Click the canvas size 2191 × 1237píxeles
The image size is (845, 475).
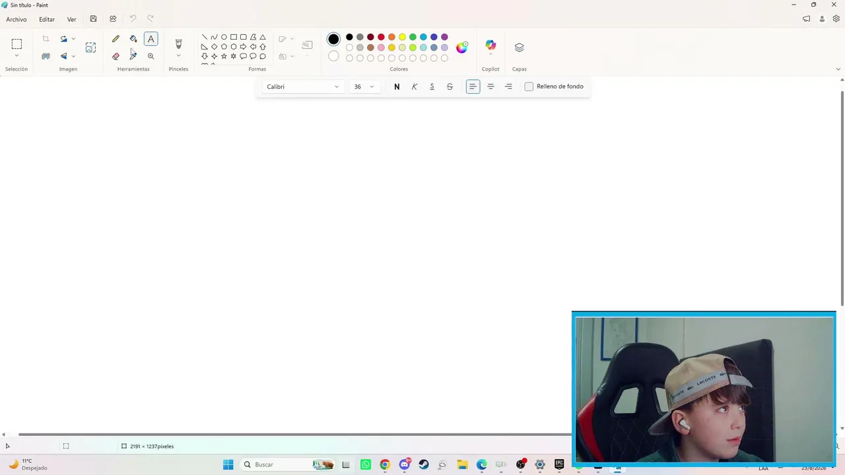click(x=148, y=447)
